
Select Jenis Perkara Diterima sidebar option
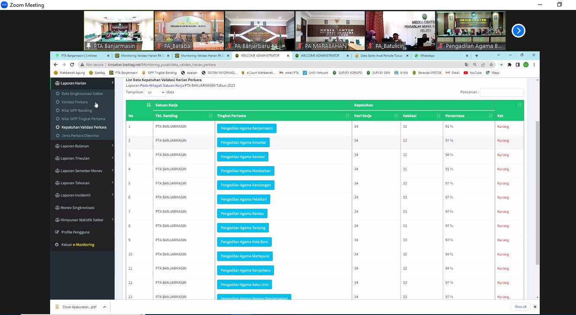point(80,135)
